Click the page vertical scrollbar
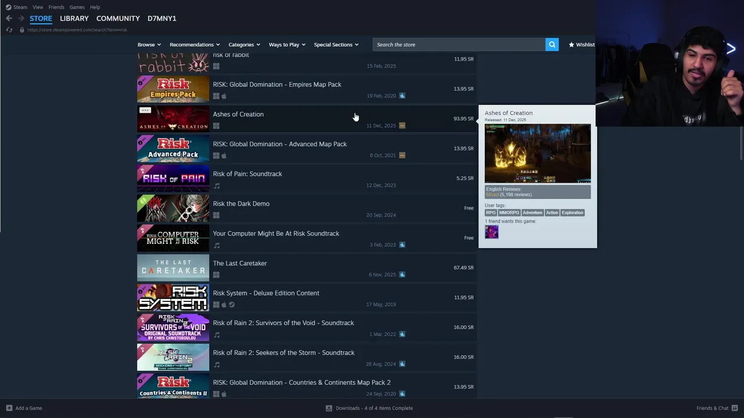 tap(742, 143)
